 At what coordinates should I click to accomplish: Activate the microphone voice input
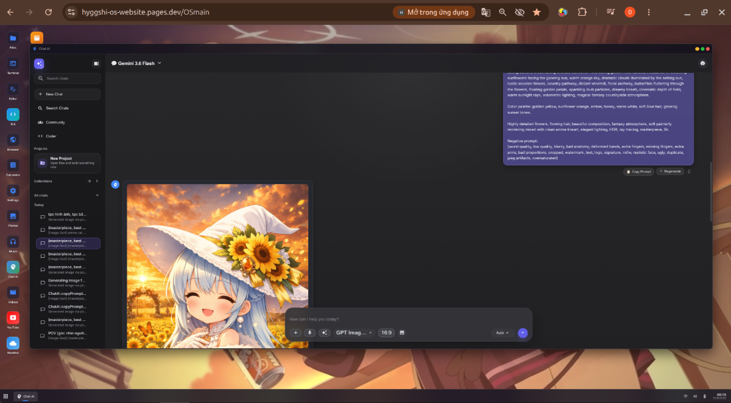pyautogui.click(x=310, y=332)
